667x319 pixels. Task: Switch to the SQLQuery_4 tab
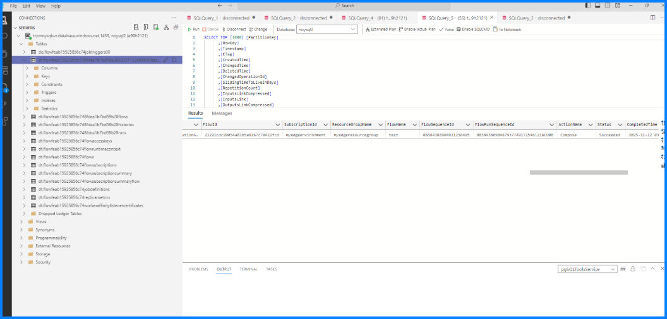[x=376, y=18]
